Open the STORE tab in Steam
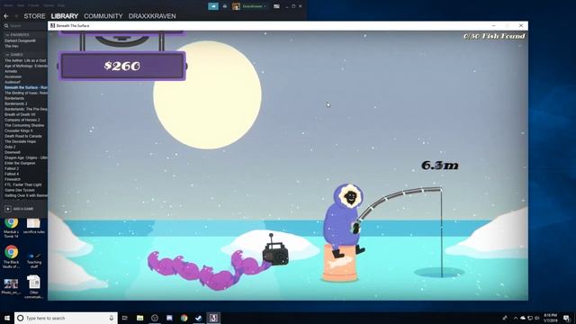Image resolution: width=576 pixels, height=324 pixels. pos(34,16)
